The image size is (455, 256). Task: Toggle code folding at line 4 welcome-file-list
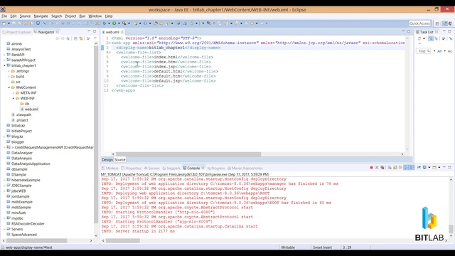tap(109, 53)
